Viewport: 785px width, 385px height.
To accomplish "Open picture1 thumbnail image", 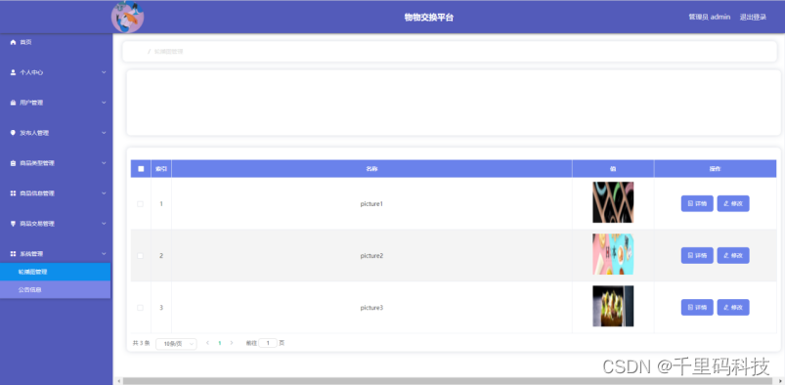I will tap(613, 202).
